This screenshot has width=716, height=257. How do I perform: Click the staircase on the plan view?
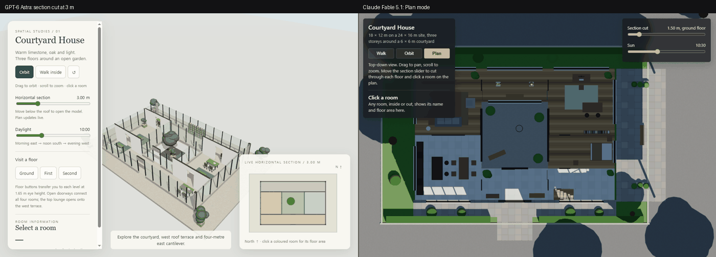pos(564,193)
